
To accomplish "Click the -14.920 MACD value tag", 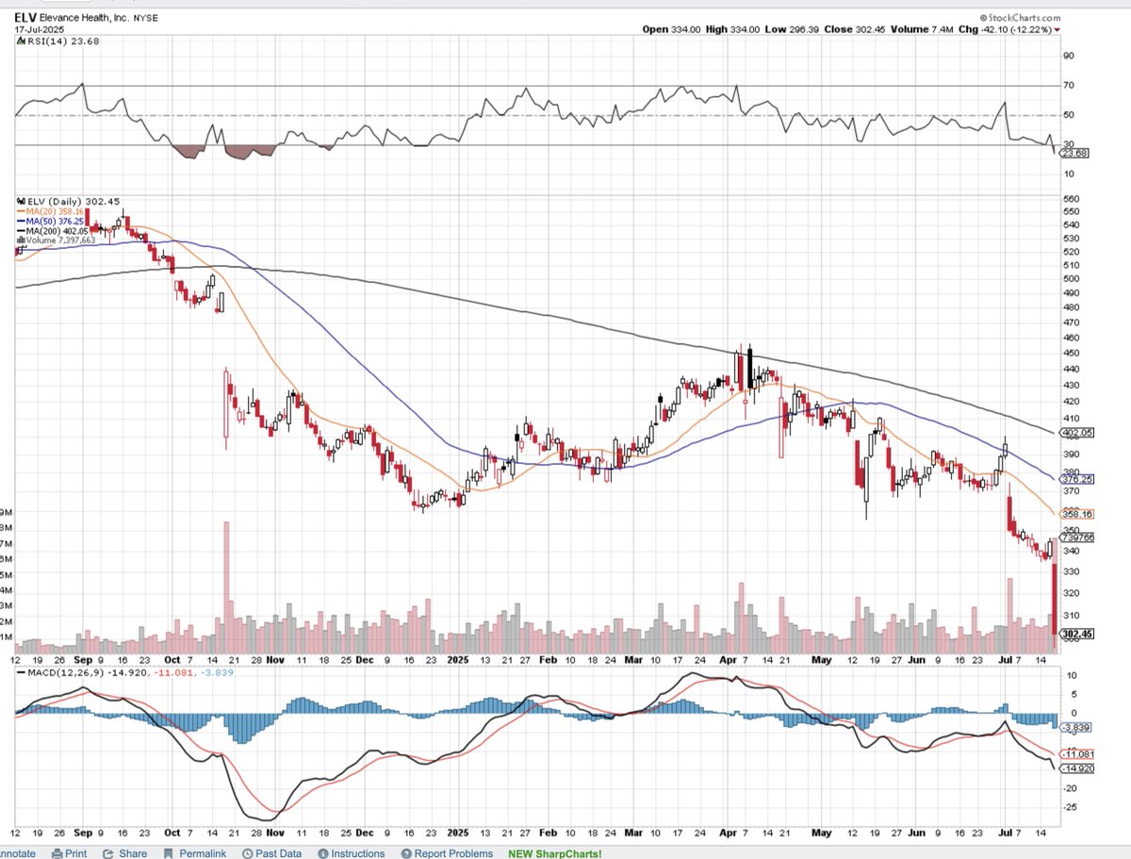I will [x=1075, y=768].
